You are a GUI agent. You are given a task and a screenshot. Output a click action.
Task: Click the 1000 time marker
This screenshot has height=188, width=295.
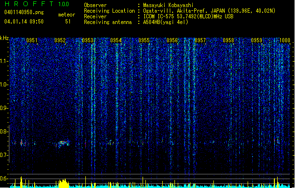(285, 40)
